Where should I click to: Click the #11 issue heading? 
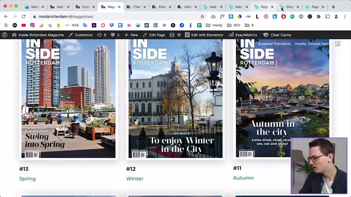point(237,168)
